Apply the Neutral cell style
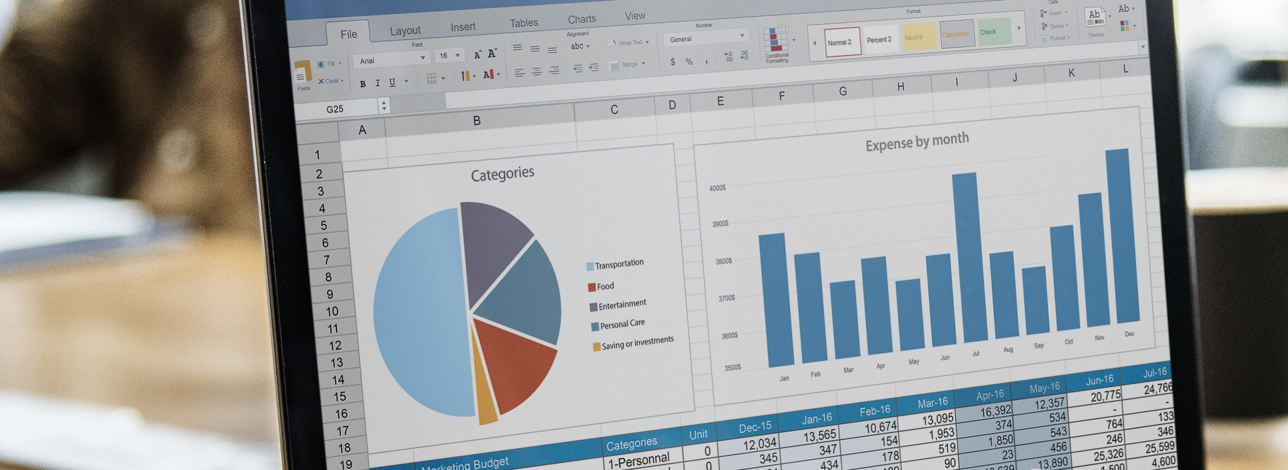 [x=919, y=37]
